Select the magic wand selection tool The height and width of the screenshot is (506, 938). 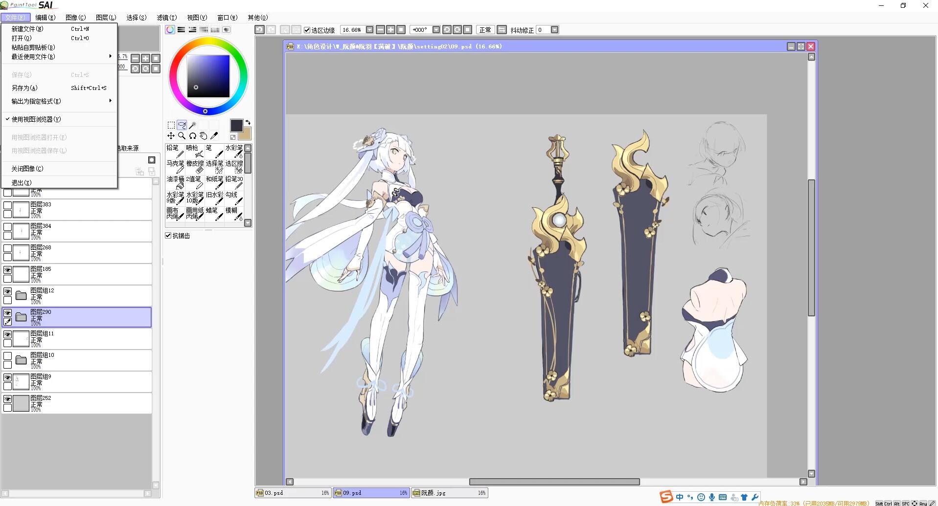click(x=193, y=125)
